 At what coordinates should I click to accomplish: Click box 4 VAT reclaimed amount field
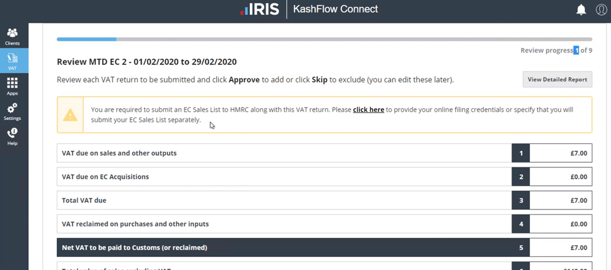point(561,224)
